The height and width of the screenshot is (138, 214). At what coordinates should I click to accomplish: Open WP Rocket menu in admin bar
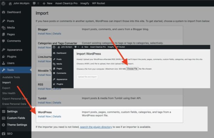tap(98, 3)
